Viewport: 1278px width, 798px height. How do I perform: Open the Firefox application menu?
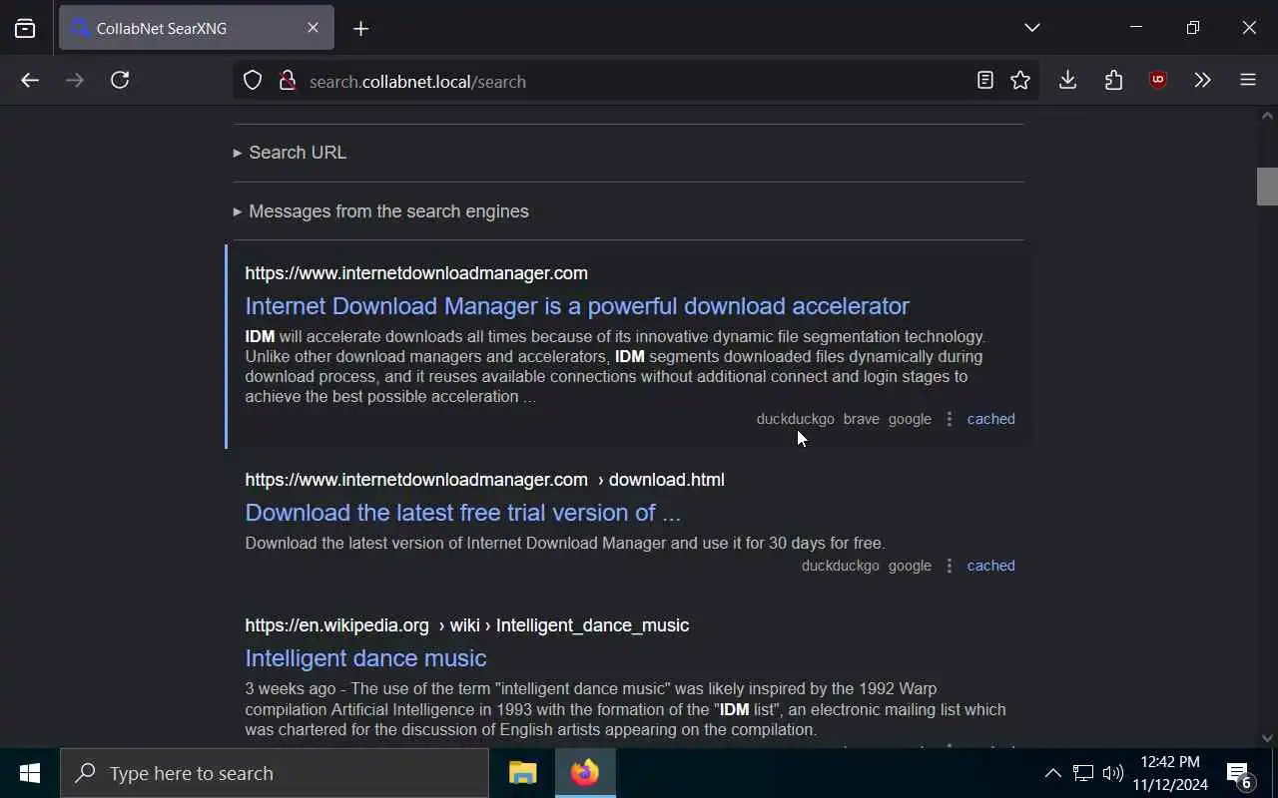click(1248, 81)
